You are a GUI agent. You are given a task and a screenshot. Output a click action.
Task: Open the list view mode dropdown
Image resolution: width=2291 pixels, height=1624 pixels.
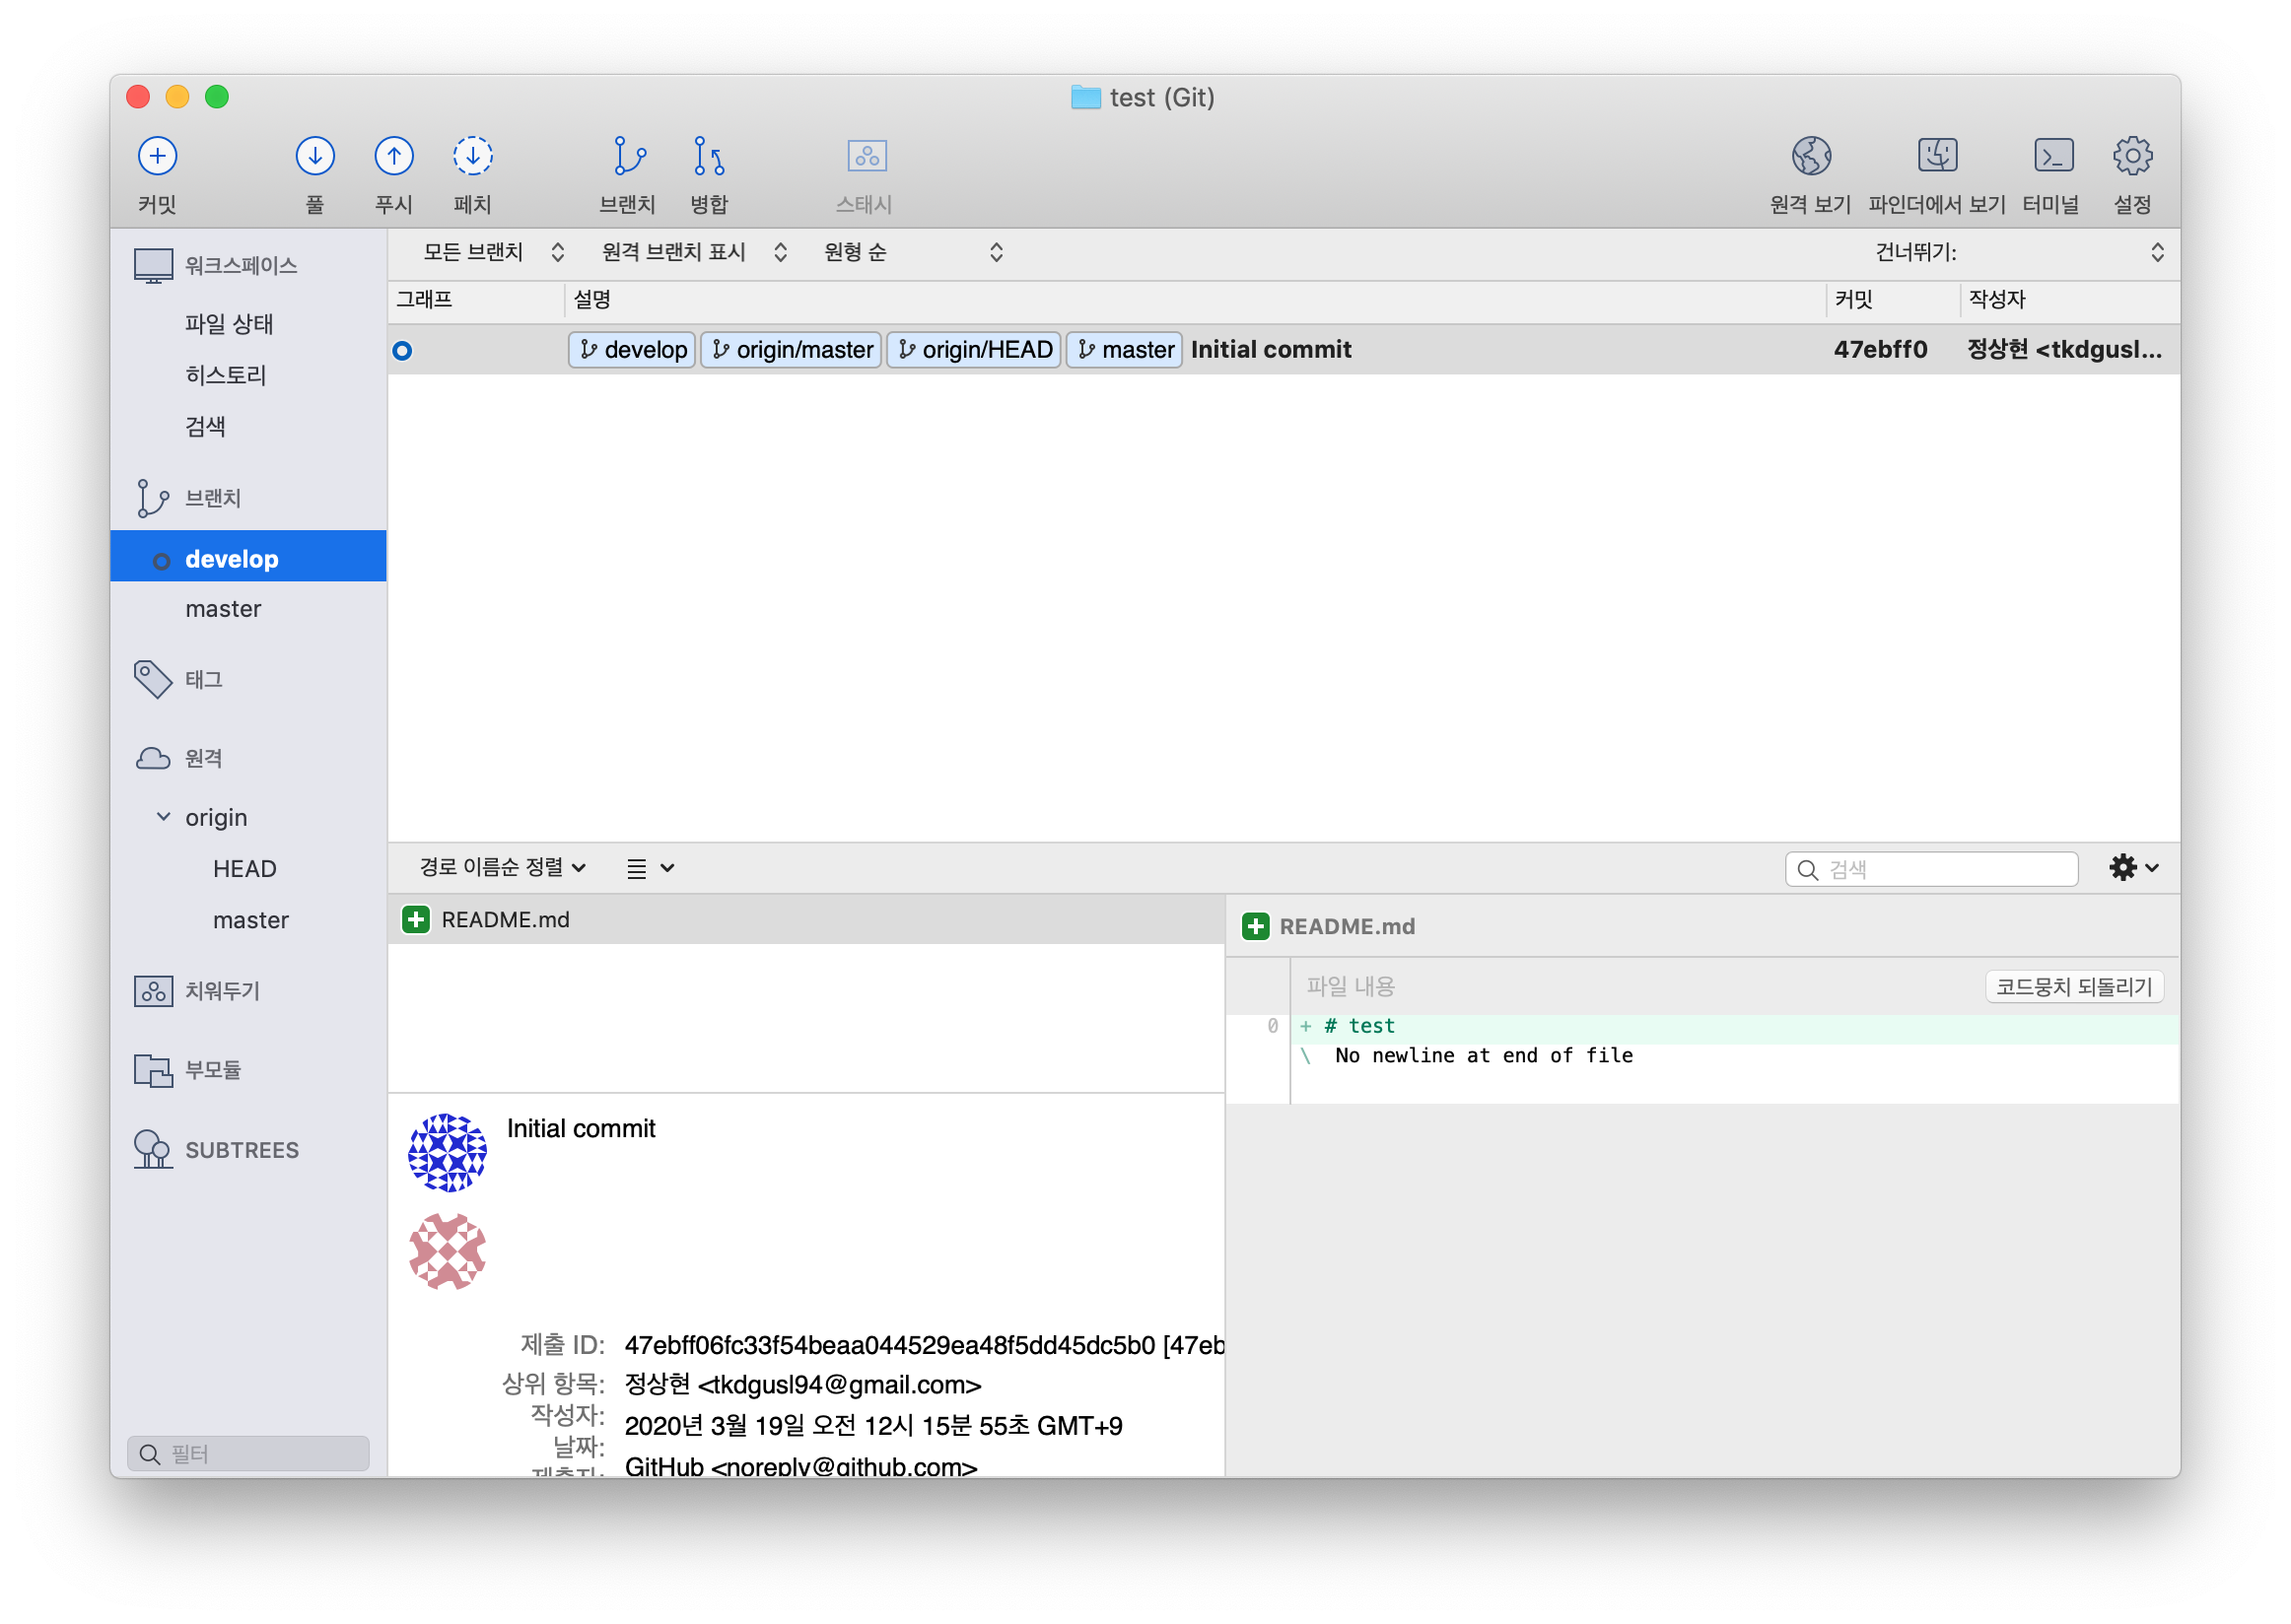(650, 868)
